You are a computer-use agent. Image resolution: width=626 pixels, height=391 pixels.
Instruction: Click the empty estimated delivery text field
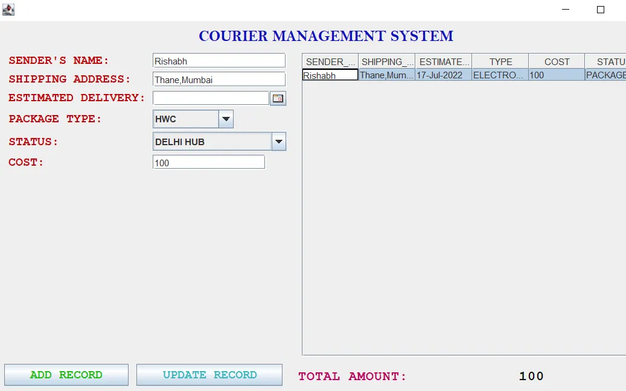pos(210,98)
